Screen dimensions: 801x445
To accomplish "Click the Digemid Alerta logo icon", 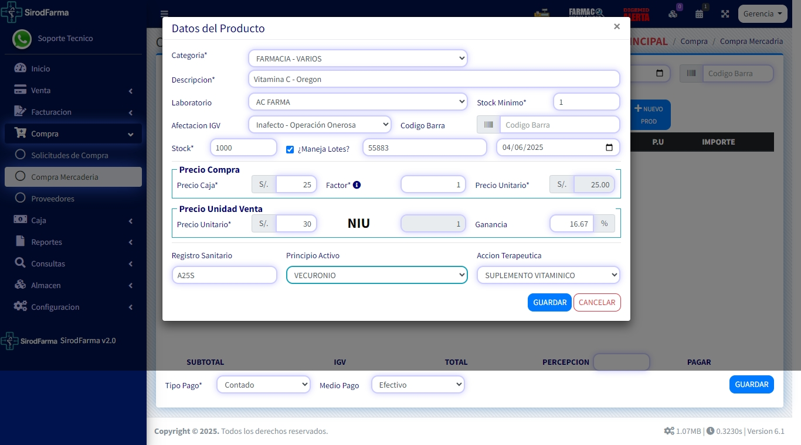I will point(636,14).
